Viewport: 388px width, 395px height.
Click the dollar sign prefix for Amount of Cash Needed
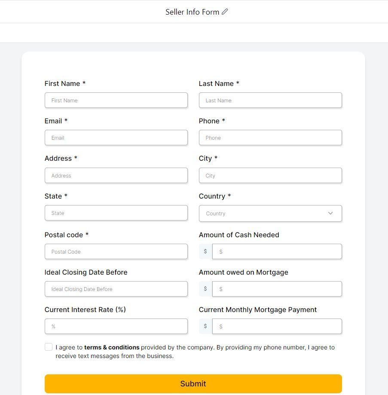pyautogui.click(x=205, y=251)
